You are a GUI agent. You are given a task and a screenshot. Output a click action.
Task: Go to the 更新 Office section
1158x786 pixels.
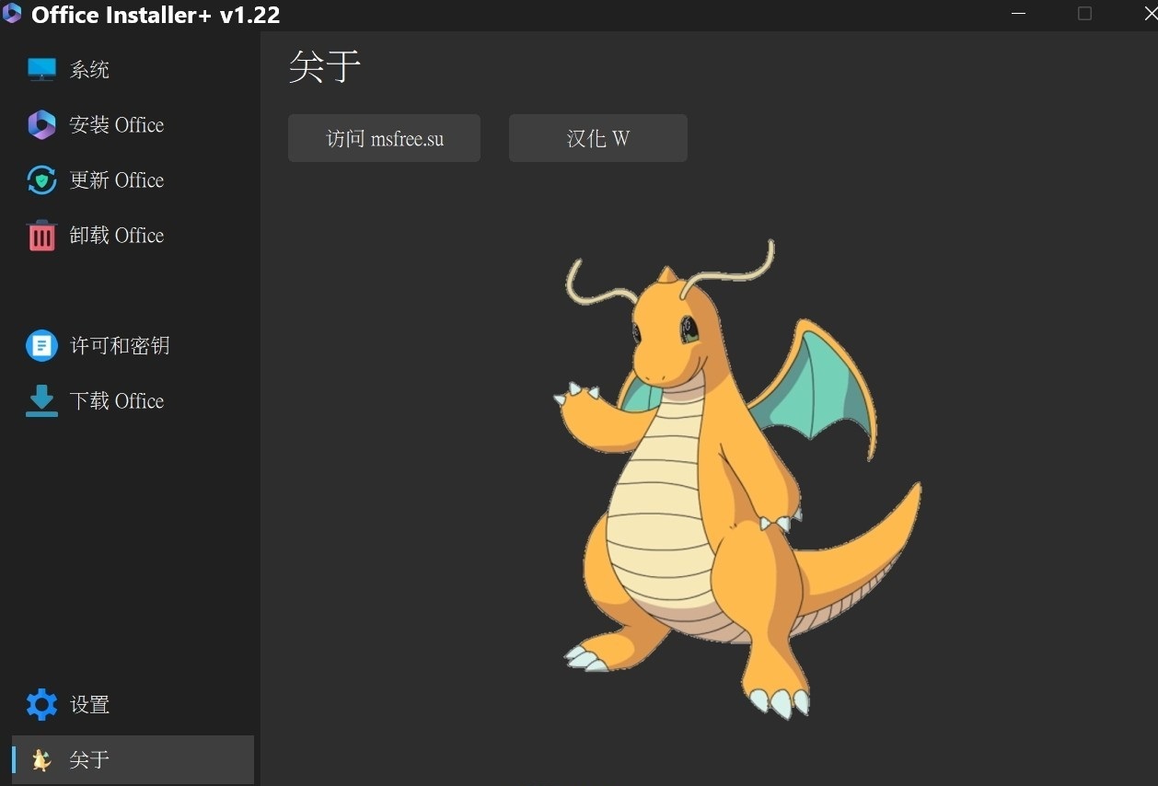(x=117, y=180)
